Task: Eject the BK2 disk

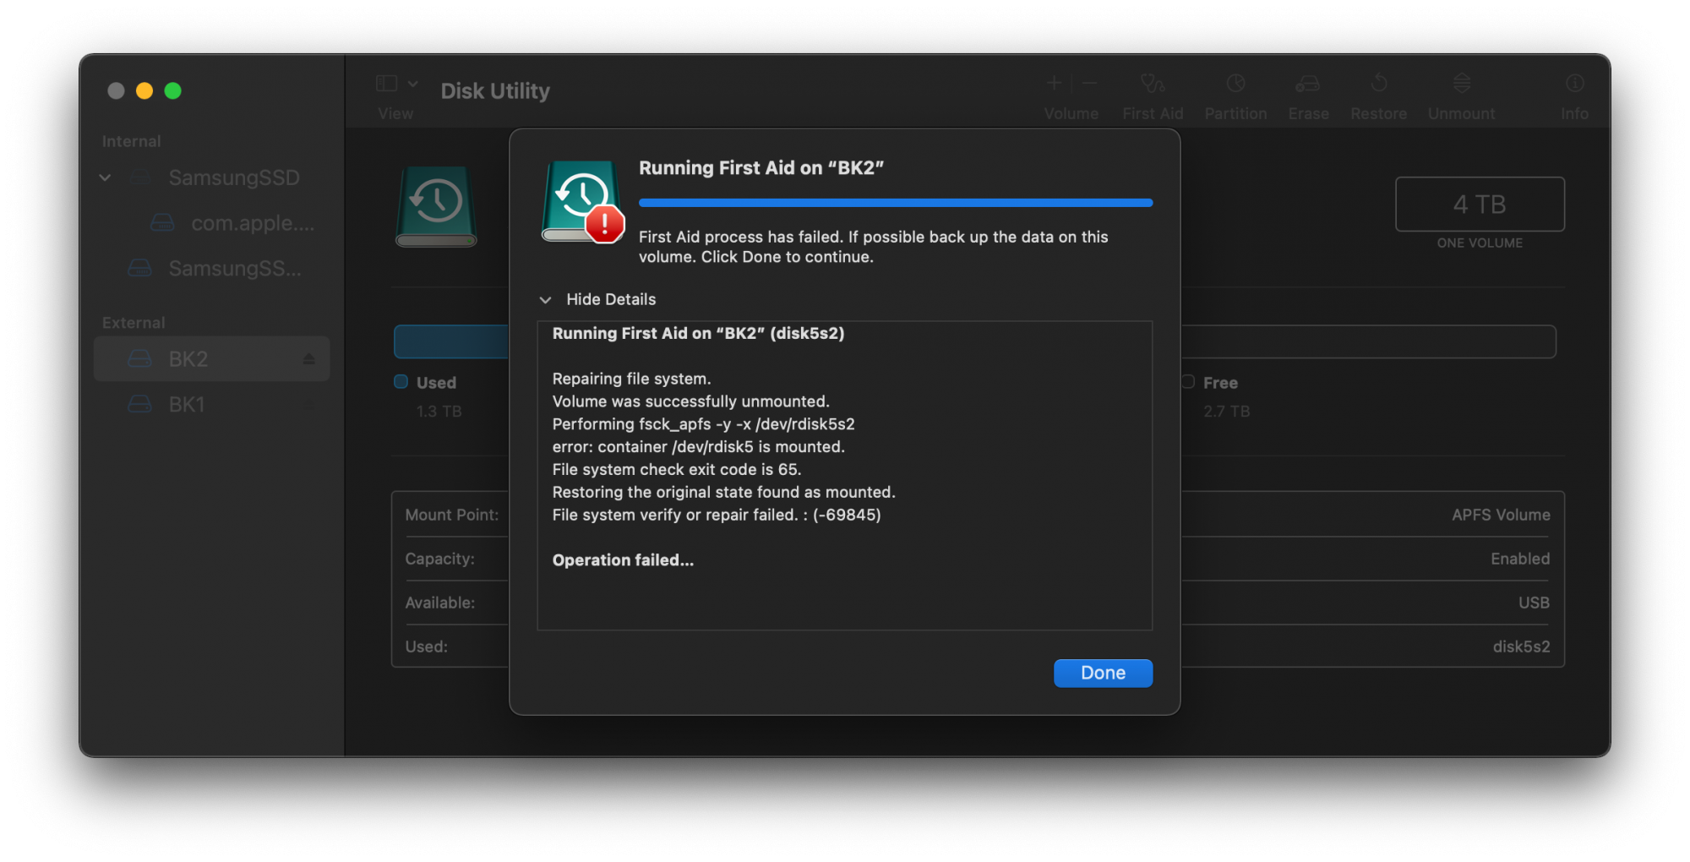Action: point(309,359)
